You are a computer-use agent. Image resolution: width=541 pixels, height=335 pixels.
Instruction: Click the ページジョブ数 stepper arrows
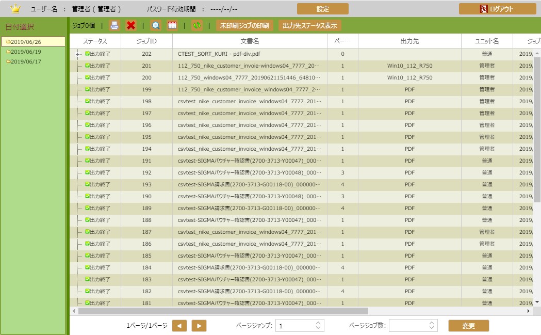click(432, 326)
